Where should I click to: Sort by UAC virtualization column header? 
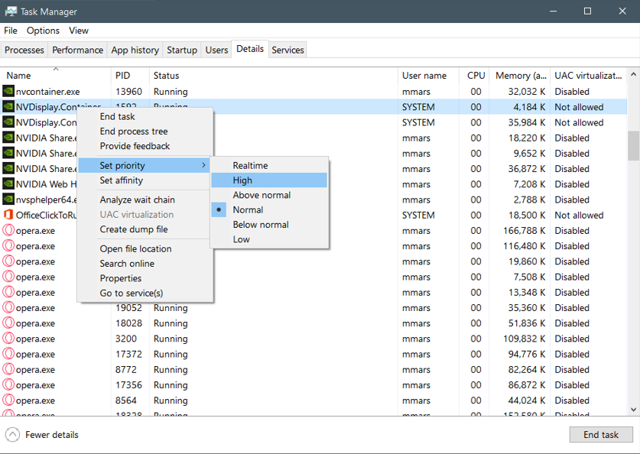588,76
